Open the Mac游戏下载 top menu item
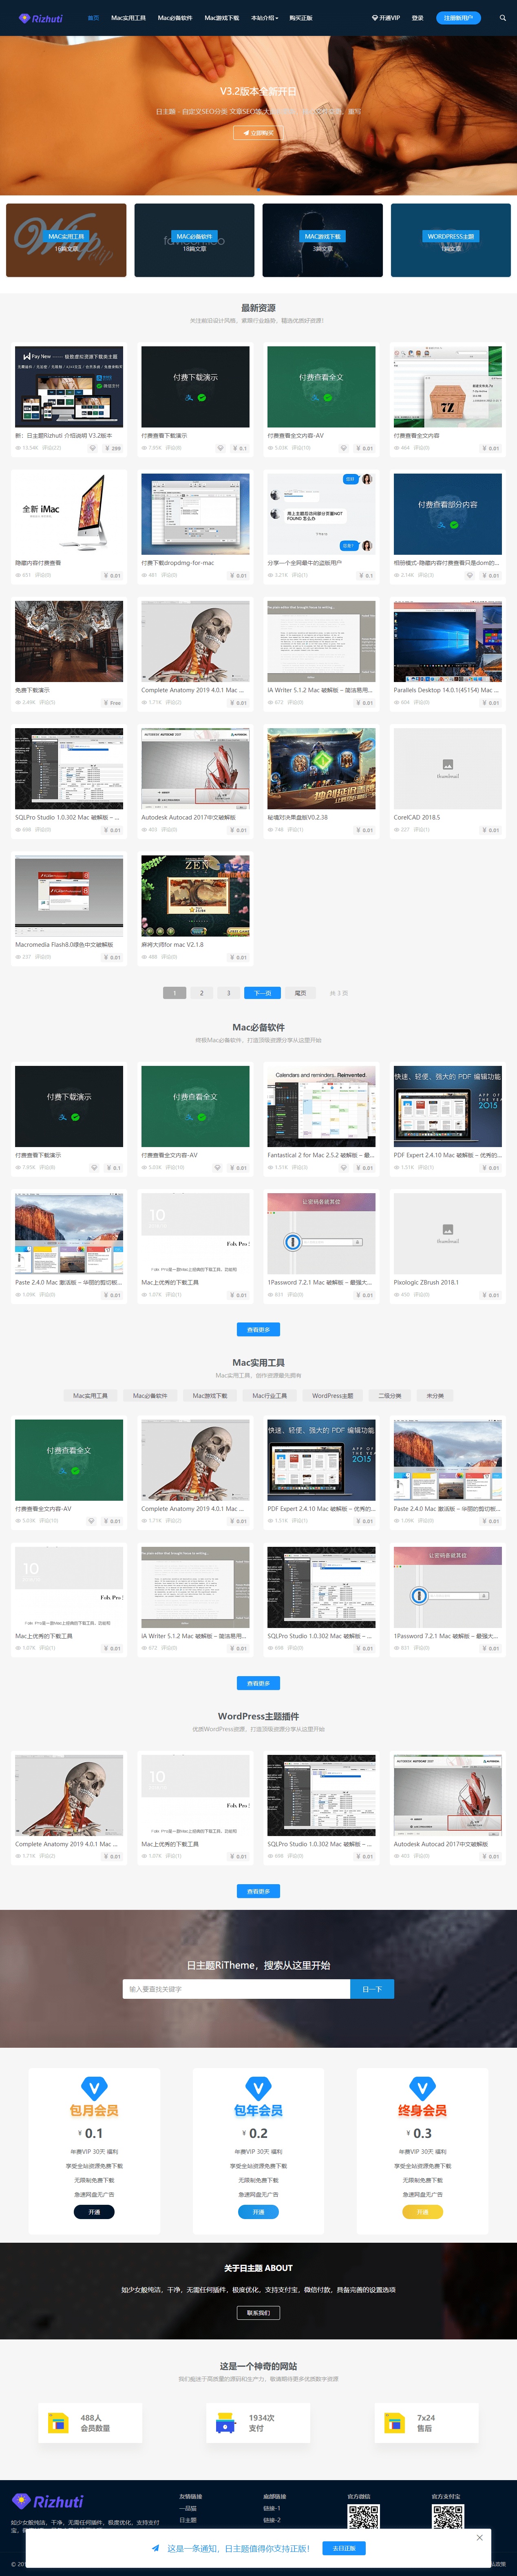The height and width of the screenshot is (2576, 517). tap(222, 18)
